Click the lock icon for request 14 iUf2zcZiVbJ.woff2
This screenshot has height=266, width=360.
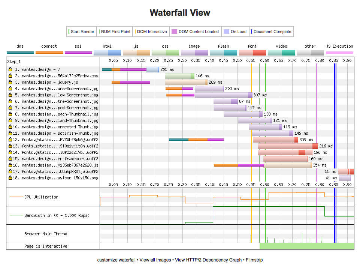click(x=10, y=152)
